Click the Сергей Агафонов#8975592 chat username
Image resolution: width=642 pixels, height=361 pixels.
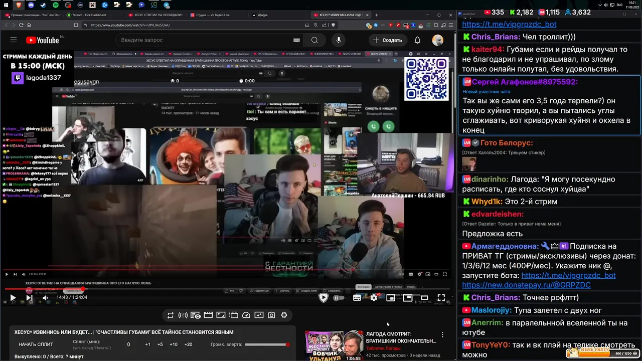(525, 82)
